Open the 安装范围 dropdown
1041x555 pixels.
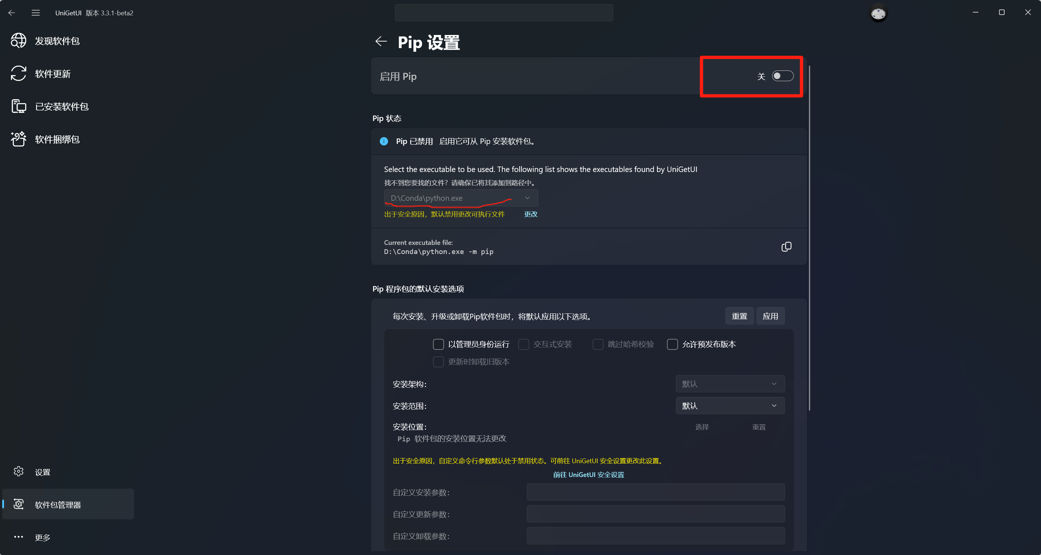730,406
